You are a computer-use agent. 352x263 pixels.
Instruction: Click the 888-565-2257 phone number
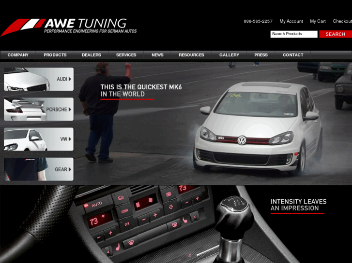point(258,21)
